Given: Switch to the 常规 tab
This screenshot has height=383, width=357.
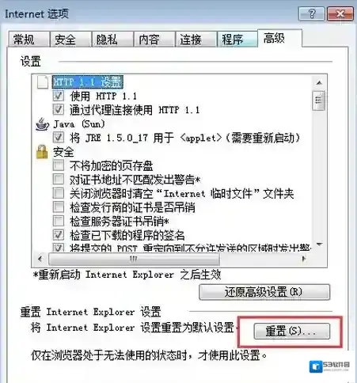Looking at the screenshot, I should tap(28, 40).
